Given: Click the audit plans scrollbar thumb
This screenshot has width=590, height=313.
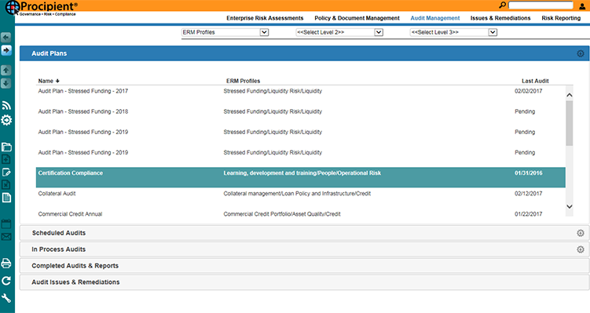Looking at the screenshot, I should [570, 123].
